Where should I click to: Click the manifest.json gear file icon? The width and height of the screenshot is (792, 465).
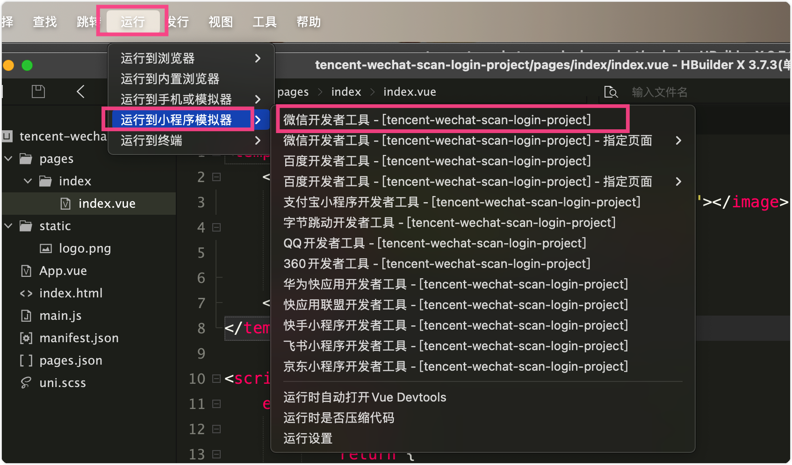(26, 338)
